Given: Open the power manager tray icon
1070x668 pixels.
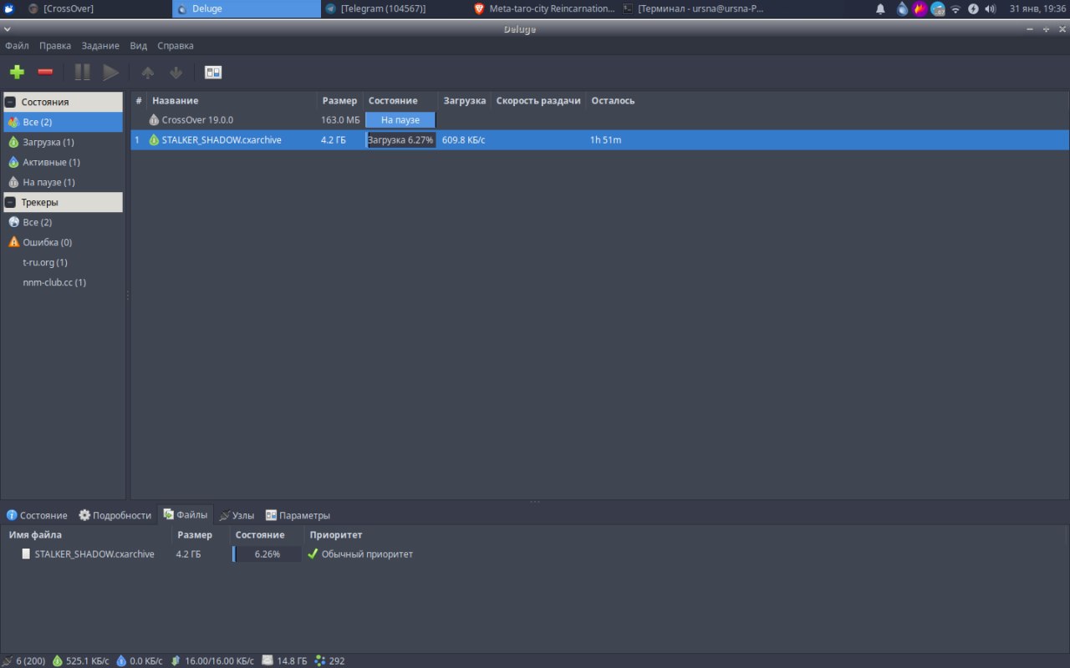Looking at the screenshot, I should 973,8.
